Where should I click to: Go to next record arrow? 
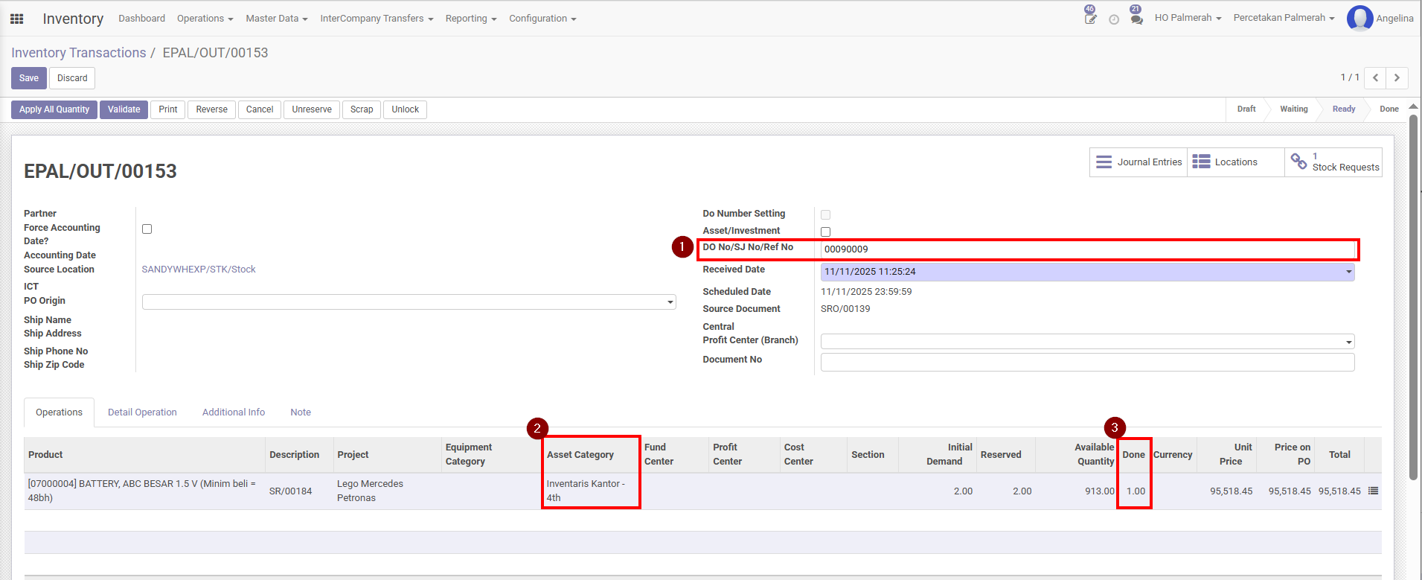1397,77
